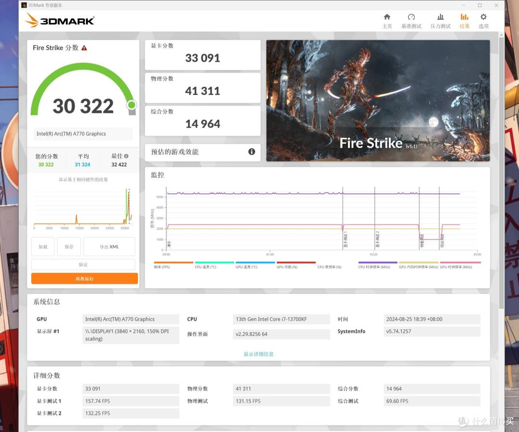Click the graphics test 2 value 132.25 FPS

coord(131,413)
